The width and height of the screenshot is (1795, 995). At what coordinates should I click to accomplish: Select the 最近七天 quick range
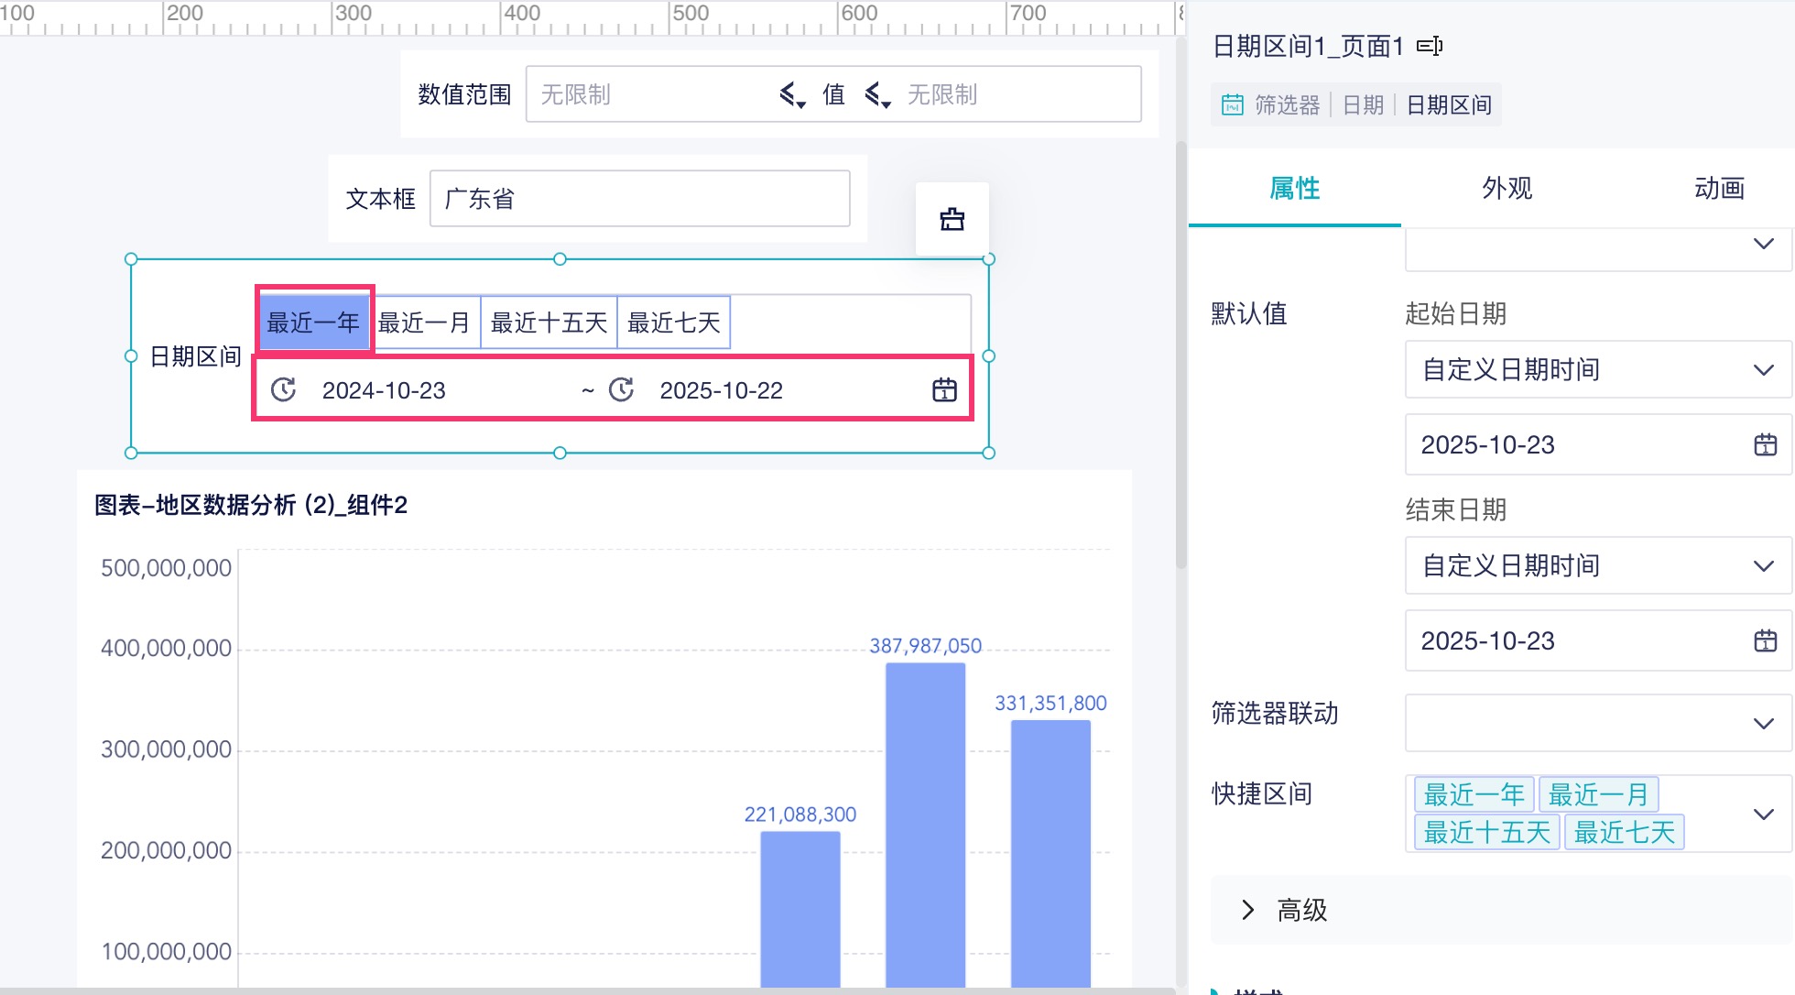pos(673,323)
